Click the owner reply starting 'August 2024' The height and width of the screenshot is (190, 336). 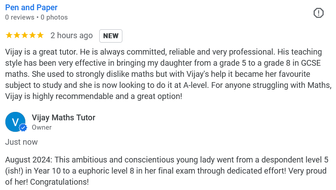[167, 171]
